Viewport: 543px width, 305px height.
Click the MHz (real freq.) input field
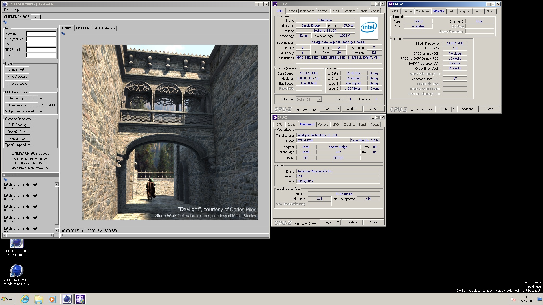point(41,39)
